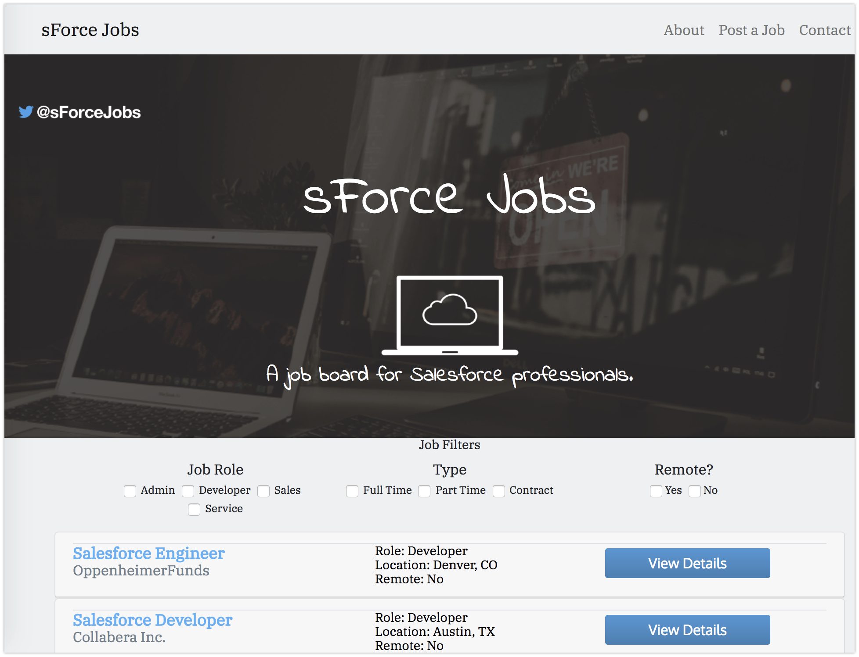
Task: Select the Part Time type checkbox
Action: coord(424,491)
